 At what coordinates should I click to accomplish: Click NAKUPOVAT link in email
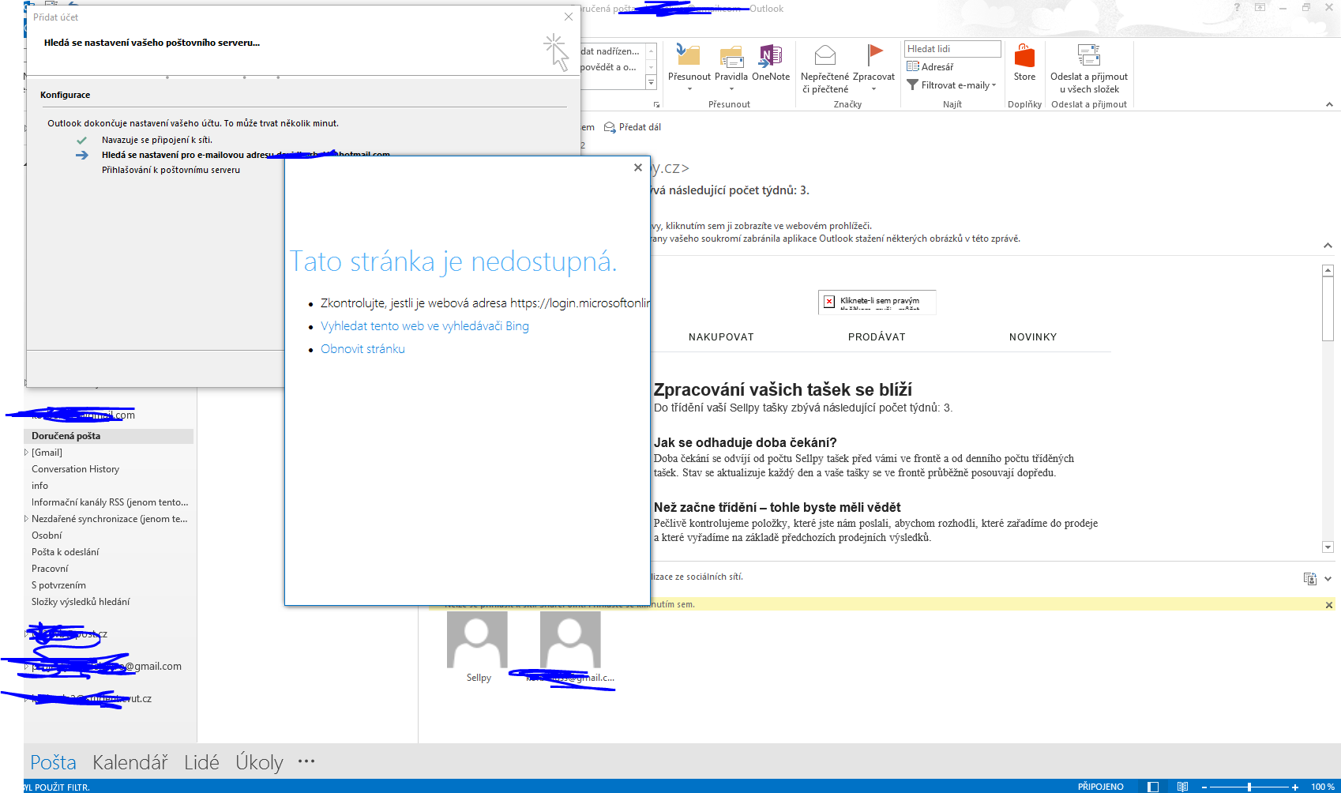click(x=721, y=337)
